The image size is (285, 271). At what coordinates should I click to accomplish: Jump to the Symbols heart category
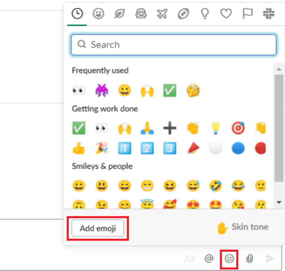[226, 13]
